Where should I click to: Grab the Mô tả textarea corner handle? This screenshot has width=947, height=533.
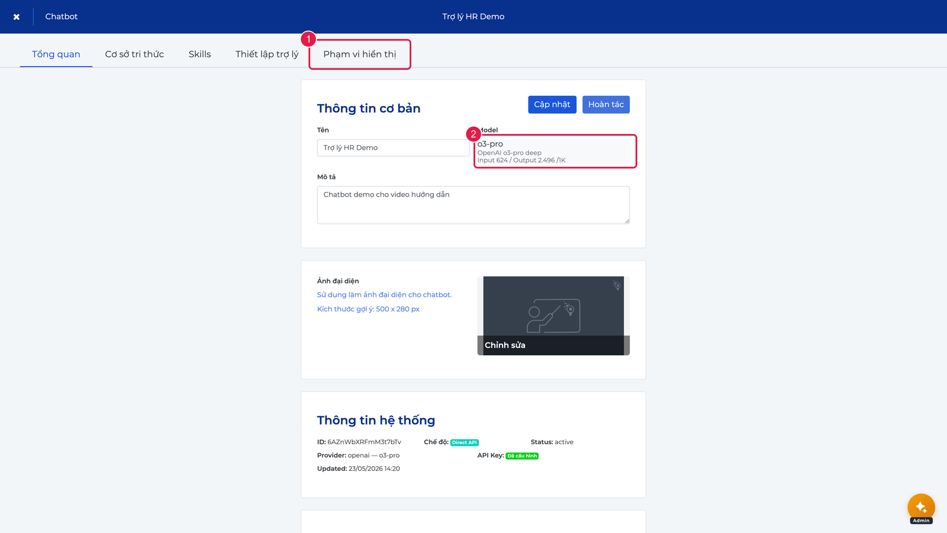pos(627,221)
